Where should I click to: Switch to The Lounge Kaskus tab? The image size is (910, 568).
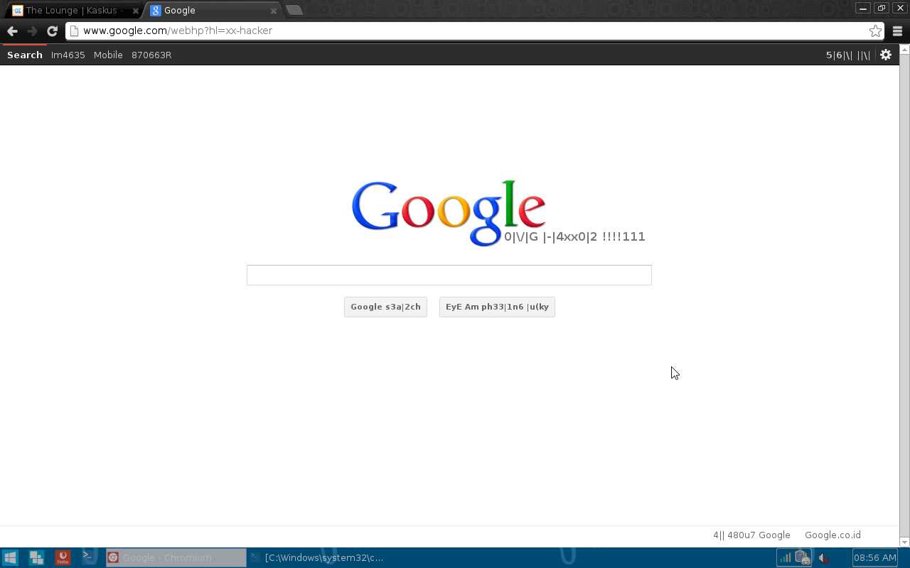click(75, 11)
